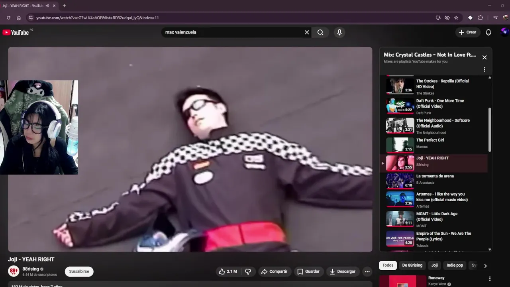Image resolution: width=510 pixels, height=287 pixels.
Task: Click the address bar URL
Action: tap(98, 18)
